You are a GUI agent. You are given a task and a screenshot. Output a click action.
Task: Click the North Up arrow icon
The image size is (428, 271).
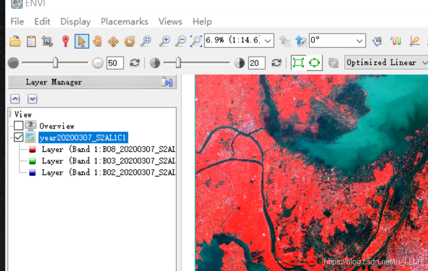(301, 41)
